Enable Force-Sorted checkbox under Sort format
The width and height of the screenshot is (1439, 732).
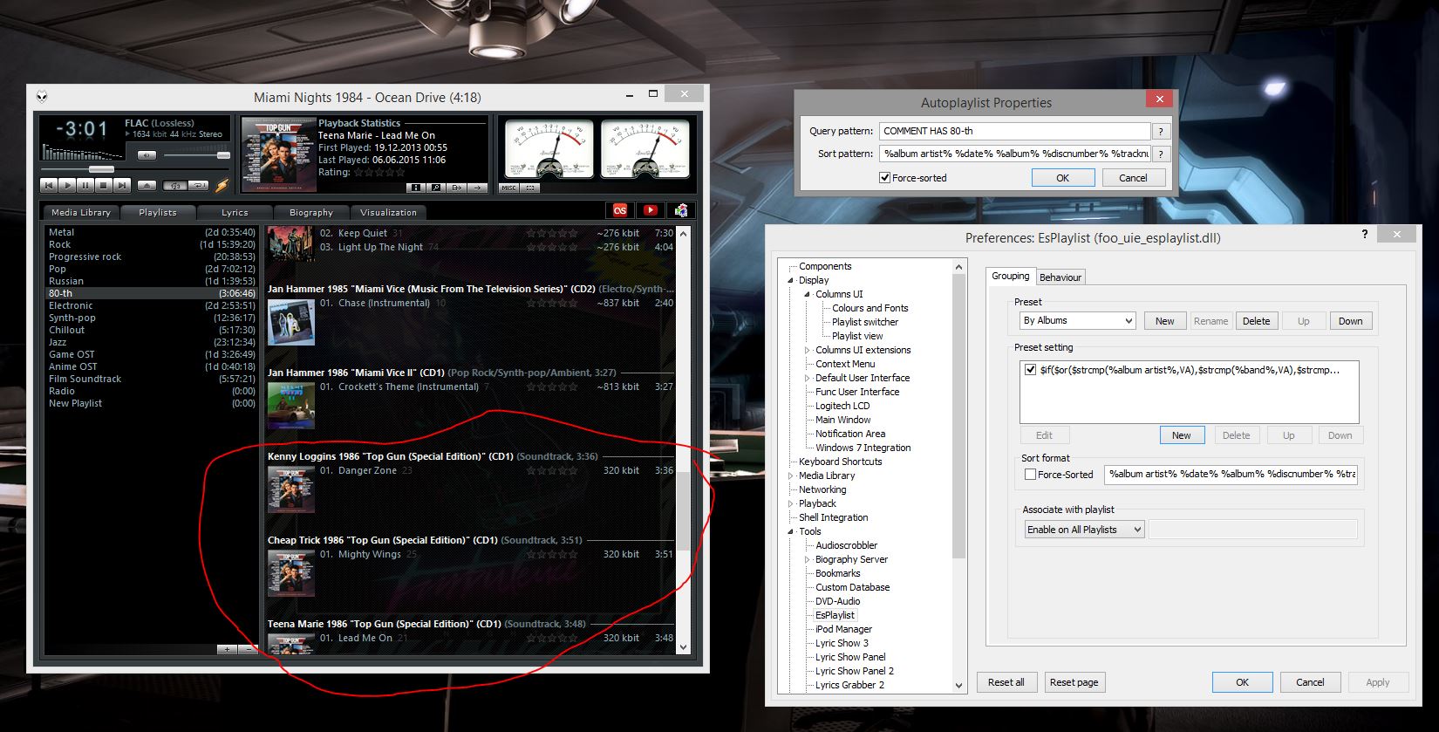[1030, 475]
